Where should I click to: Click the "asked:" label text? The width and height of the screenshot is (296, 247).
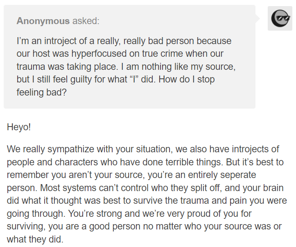[86, 21]
